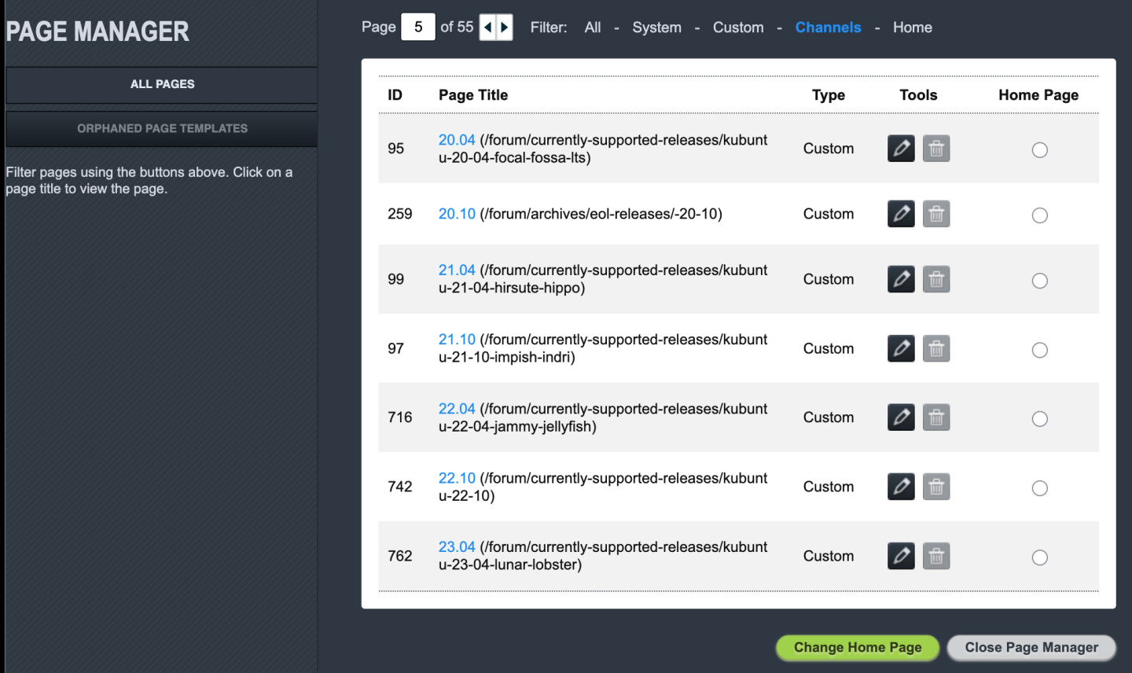This screenshot has width=1132, height=673.
Task: Open the 22.04 page title link
Action: click(457, 409)
